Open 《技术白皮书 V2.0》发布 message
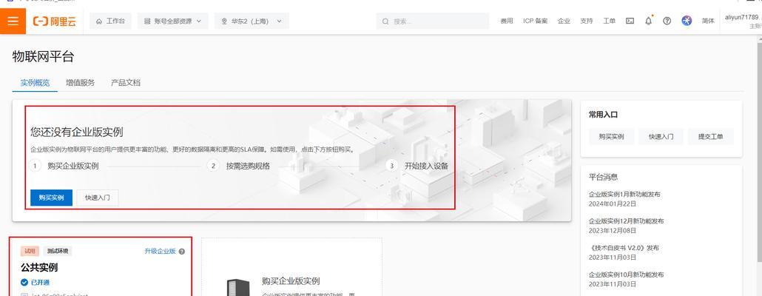This screenshot has height=296, width=762. click(x=624, y=248)
